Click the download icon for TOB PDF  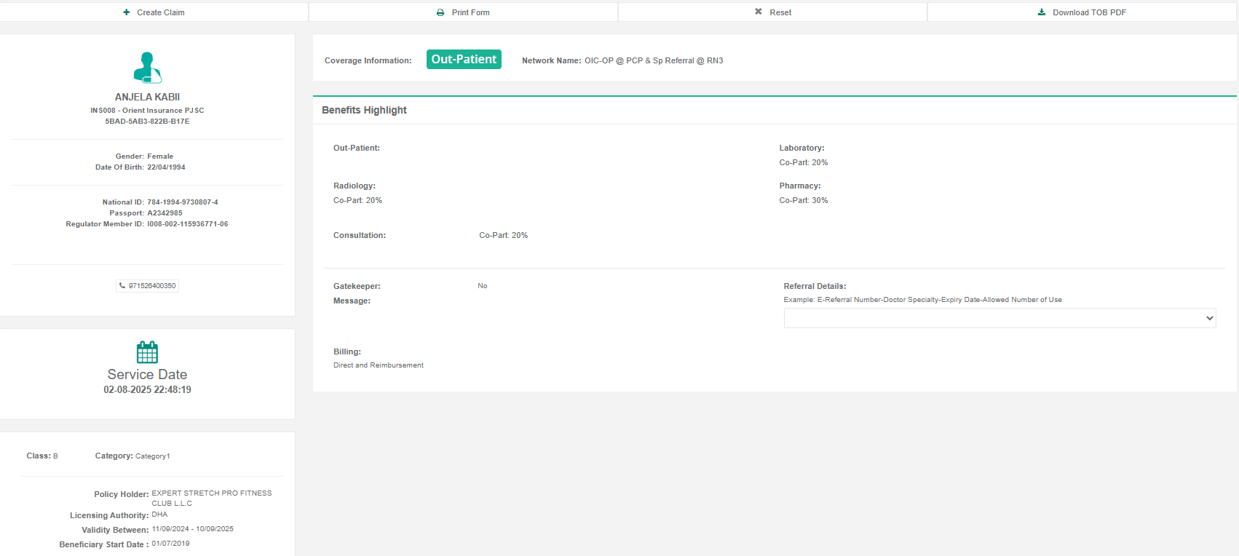pos(1042,12)
